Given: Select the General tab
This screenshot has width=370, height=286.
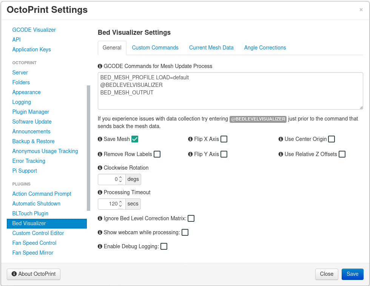Looking at the screenshot, I should tap(112, 48).
